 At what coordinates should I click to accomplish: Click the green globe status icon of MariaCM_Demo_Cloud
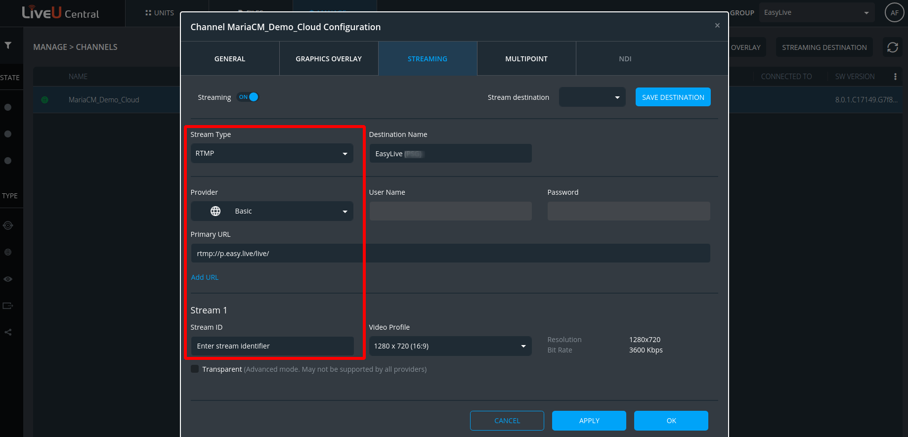45,100
